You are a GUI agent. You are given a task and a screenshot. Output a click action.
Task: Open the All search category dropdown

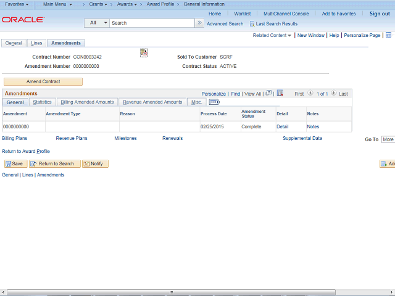(97, 23)
